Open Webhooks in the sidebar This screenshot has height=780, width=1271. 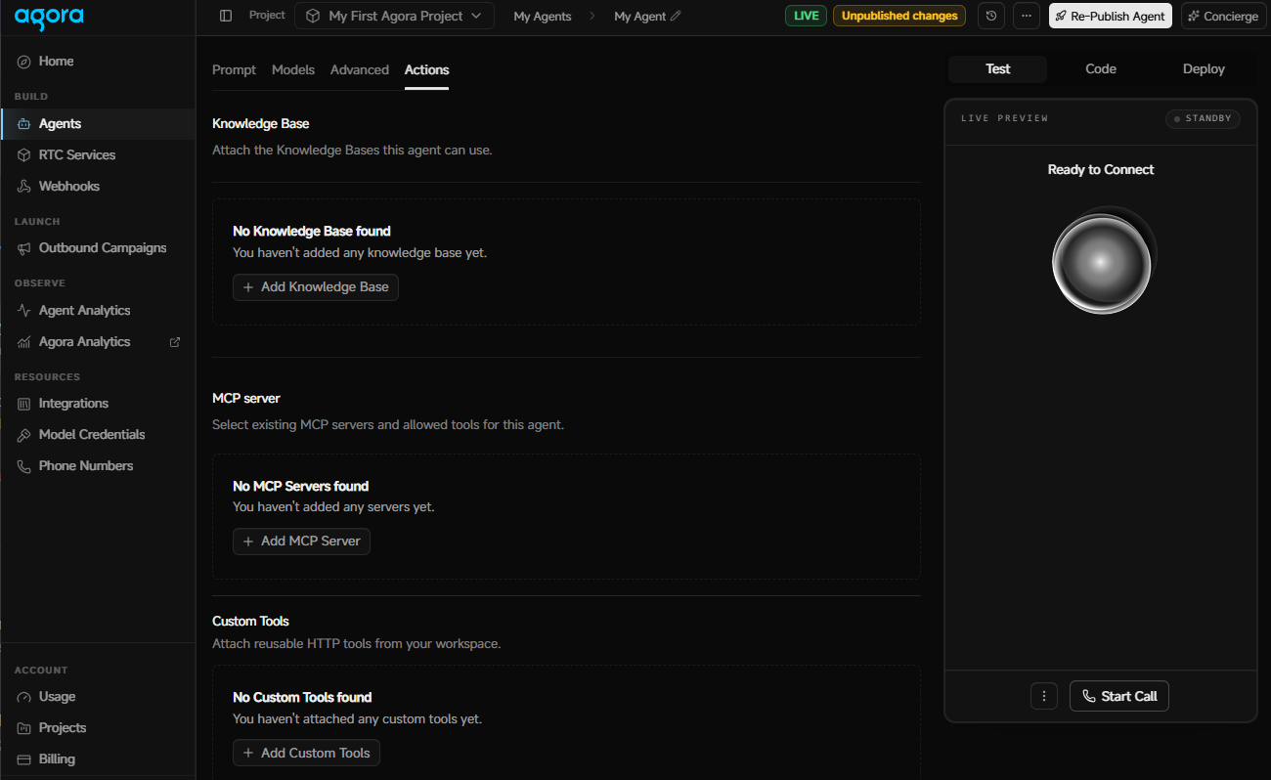click(98, 187)
